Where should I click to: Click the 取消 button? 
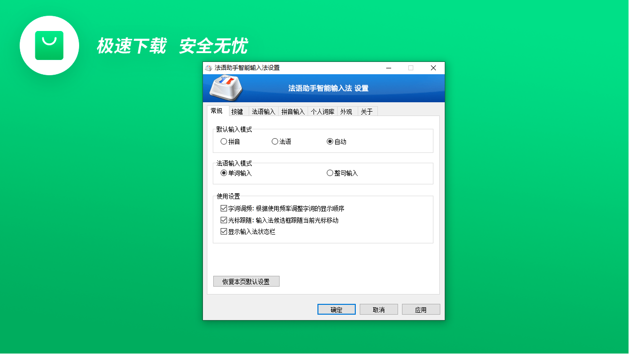(378, 309)
